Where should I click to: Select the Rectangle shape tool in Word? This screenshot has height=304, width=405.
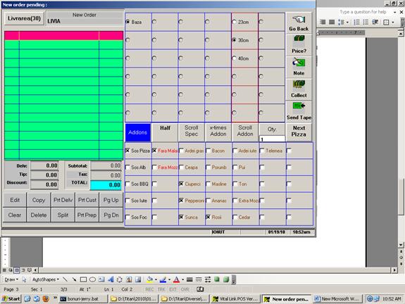click(x=83, y=279)
